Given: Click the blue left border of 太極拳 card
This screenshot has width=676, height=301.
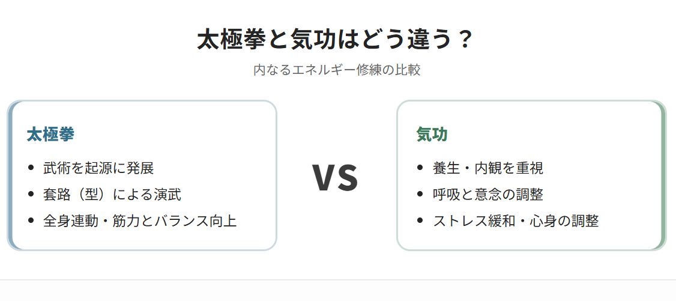Looking at the screenshot, I should (10, 175).
